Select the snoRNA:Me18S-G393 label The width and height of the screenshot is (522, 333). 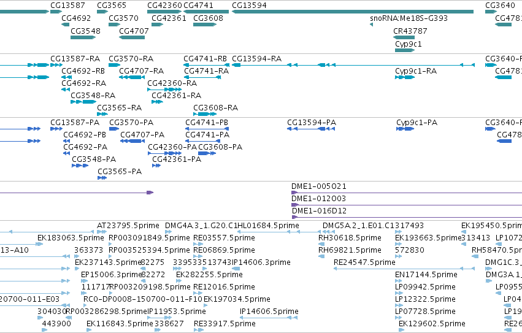coord(409,18)
